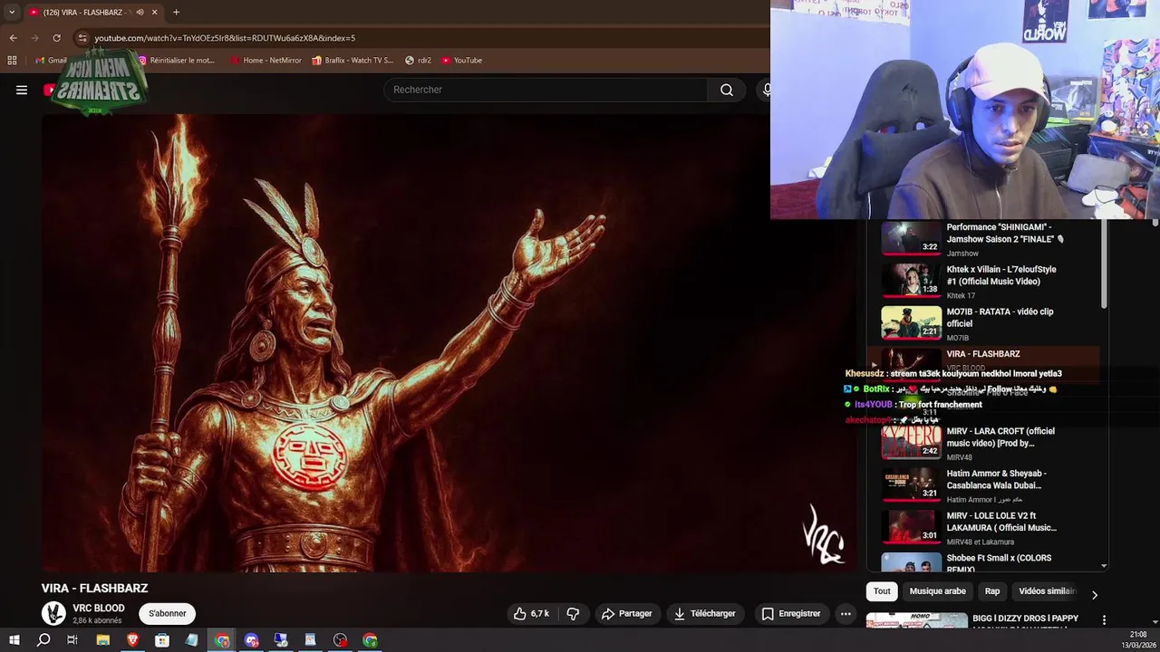This screenshot has height=652, width=1160.
Task: Mute the tab via speaker icon
Action: [140, 12]
